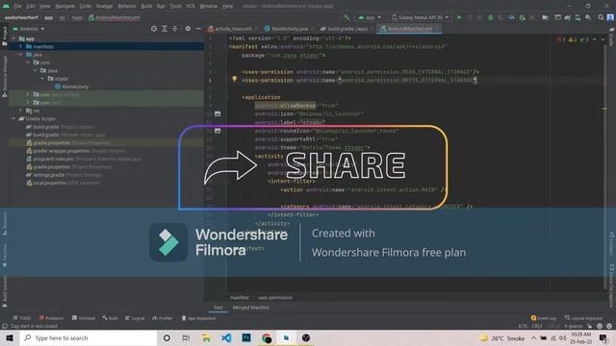Click the Make Project hammer icon

(x=346, y=17)
